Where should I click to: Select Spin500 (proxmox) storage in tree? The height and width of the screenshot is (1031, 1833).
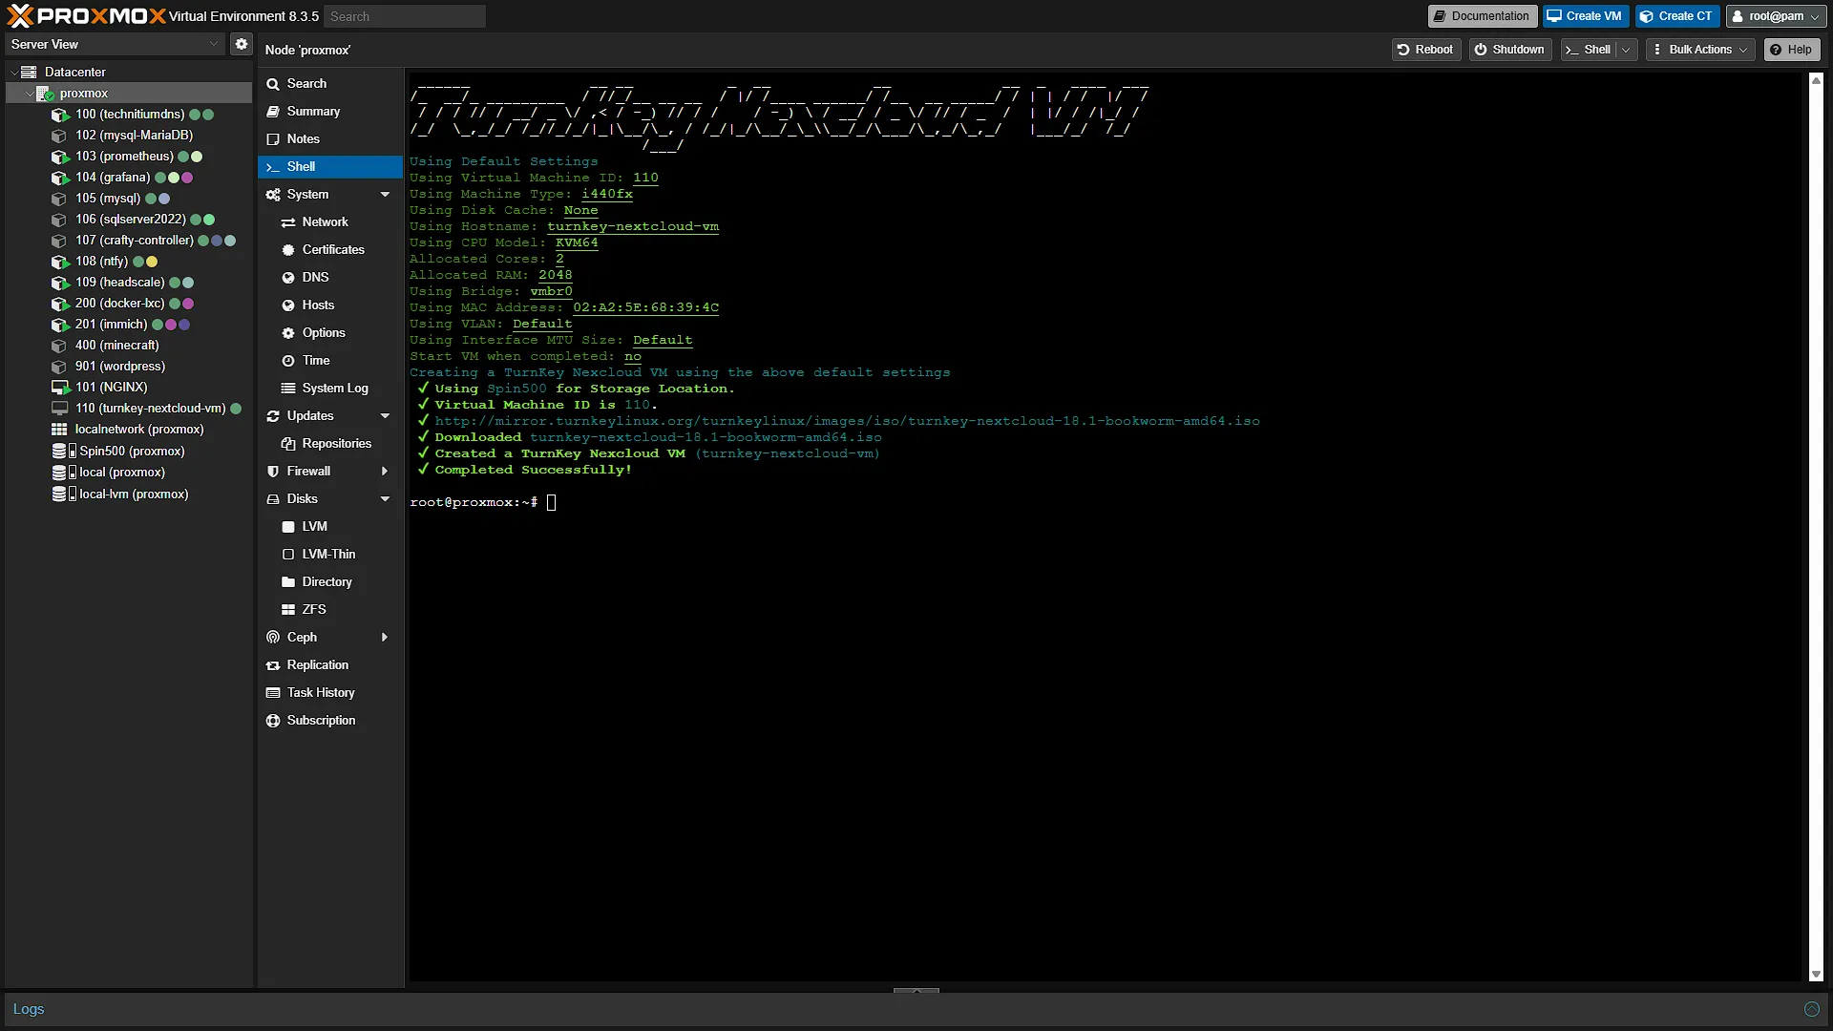(131, 452)
